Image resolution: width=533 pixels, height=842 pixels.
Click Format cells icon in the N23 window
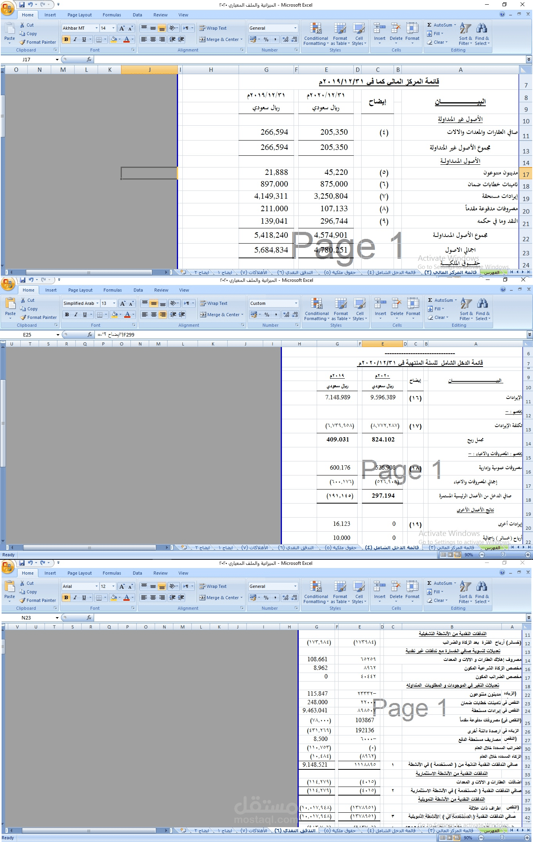click(x=412, y=587)
